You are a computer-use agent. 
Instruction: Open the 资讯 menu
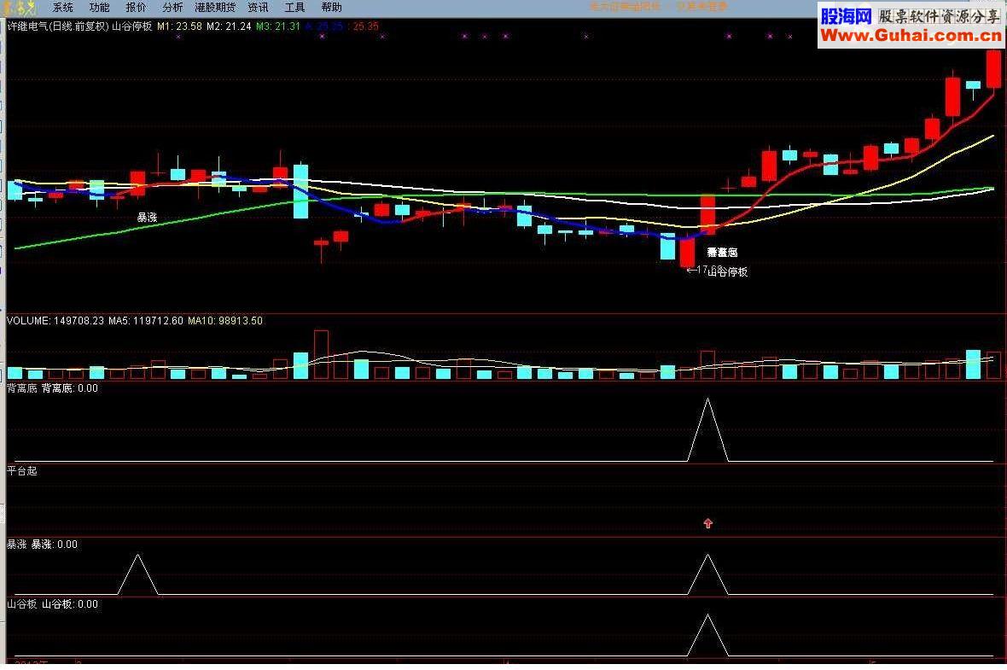pos(259,8)
